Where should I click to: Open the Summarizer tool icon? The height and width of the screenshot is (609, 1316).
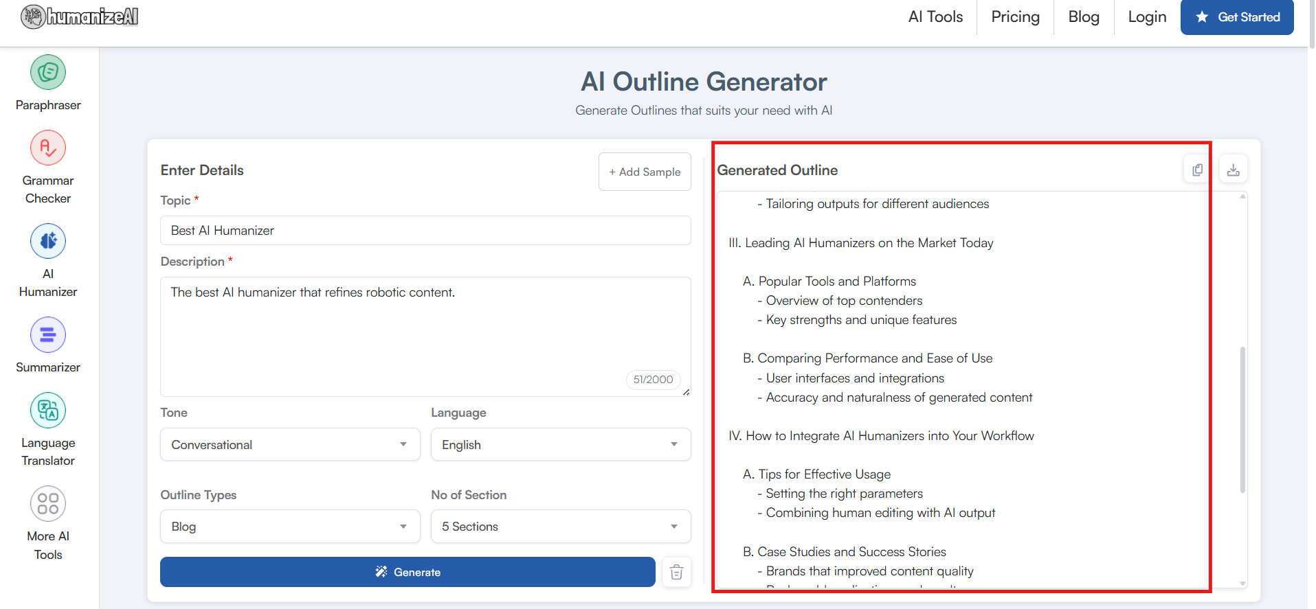coord(48,335)
